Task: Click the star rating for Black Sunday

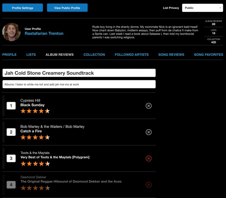Action: tap(35, 111)
